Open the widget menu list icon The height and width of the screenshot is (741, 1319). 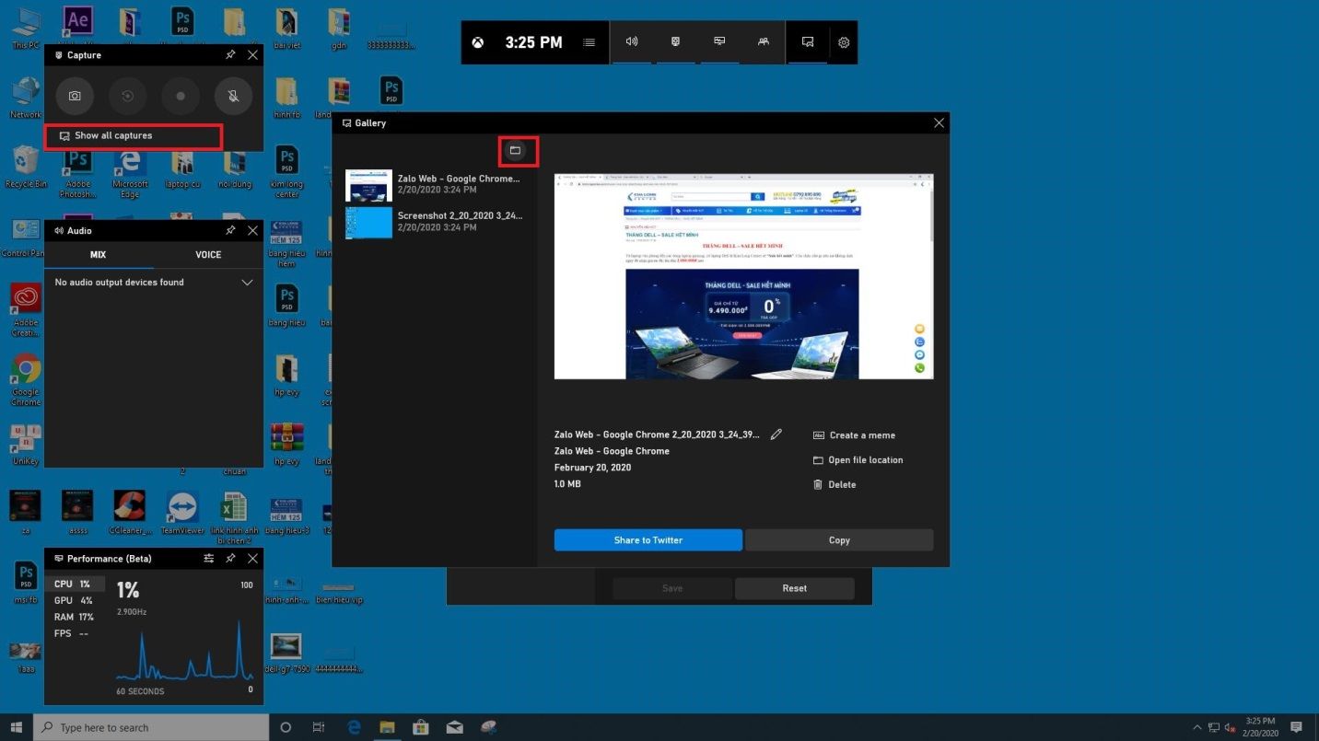click(x=589, y=42)
